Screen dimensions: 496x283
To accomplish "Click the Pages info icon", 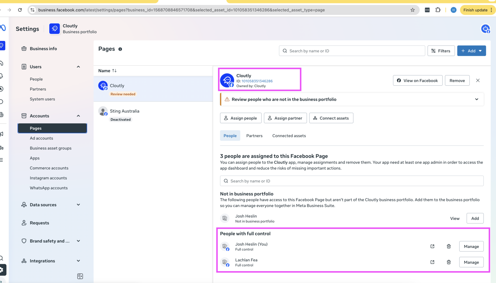I will tap(120, 49).
